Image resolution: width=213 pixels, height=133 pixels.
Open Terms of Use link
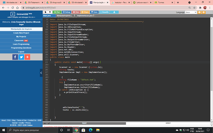[22, 120]
